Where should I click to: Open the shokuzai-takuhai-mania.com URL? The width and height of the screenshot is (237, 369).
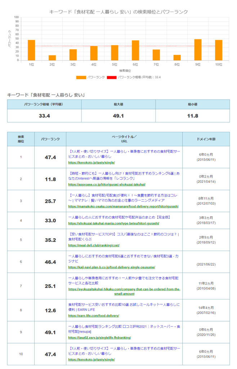click(x=113, y=223)
